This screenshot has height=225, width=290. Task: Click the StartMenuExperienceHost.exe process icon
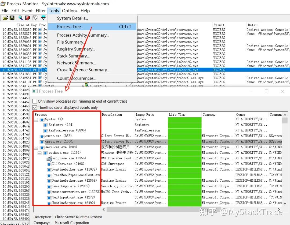[49, 175]
